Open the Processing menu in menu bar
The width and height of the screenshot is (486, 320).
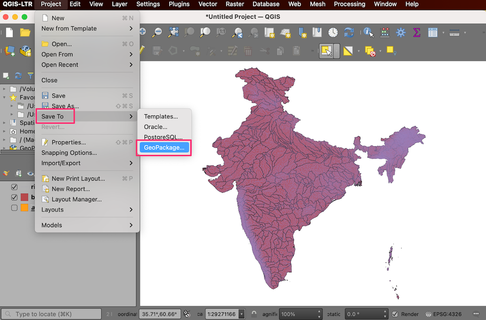(349, 4)
